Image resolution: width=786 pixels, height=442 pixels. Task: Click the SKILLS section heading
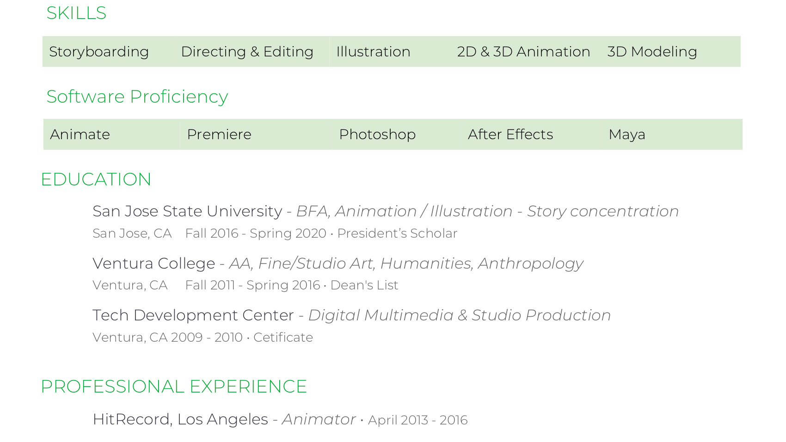coord(76,13)
